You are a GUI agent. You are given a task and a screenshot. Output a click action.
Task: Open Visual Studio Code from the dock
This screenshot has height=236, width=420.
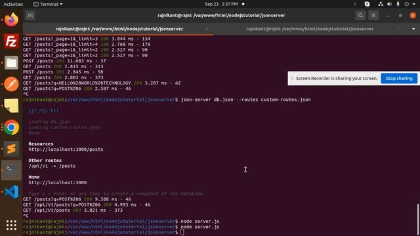coord(11,192)
